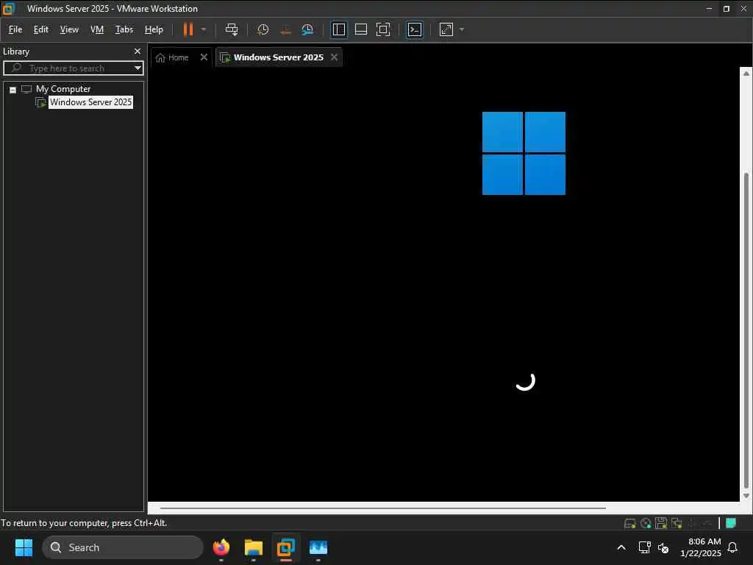This screenshot has height=565, width=753.
Task: Click the floppy drive status icon
Action: pyautogui.click(x=661, y=523)
